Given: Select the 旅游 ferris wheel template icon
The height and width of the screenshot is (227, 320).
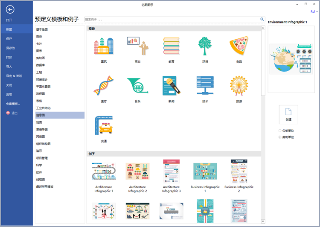Looking at the screenshot, I should click(x=239, y=86).
